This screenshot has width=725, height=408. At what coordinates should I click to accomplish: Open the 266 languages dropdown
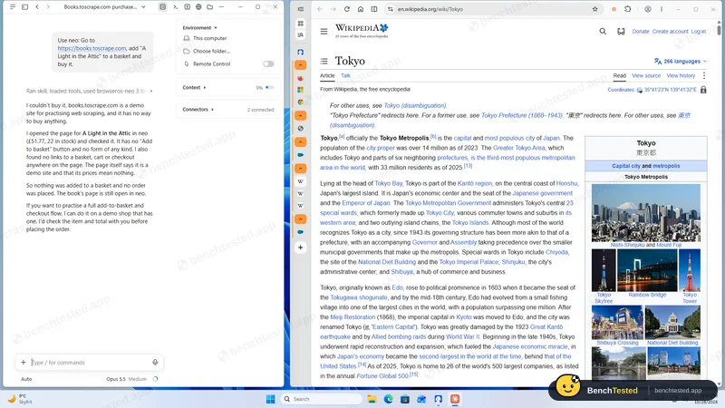tap(681, 61)
